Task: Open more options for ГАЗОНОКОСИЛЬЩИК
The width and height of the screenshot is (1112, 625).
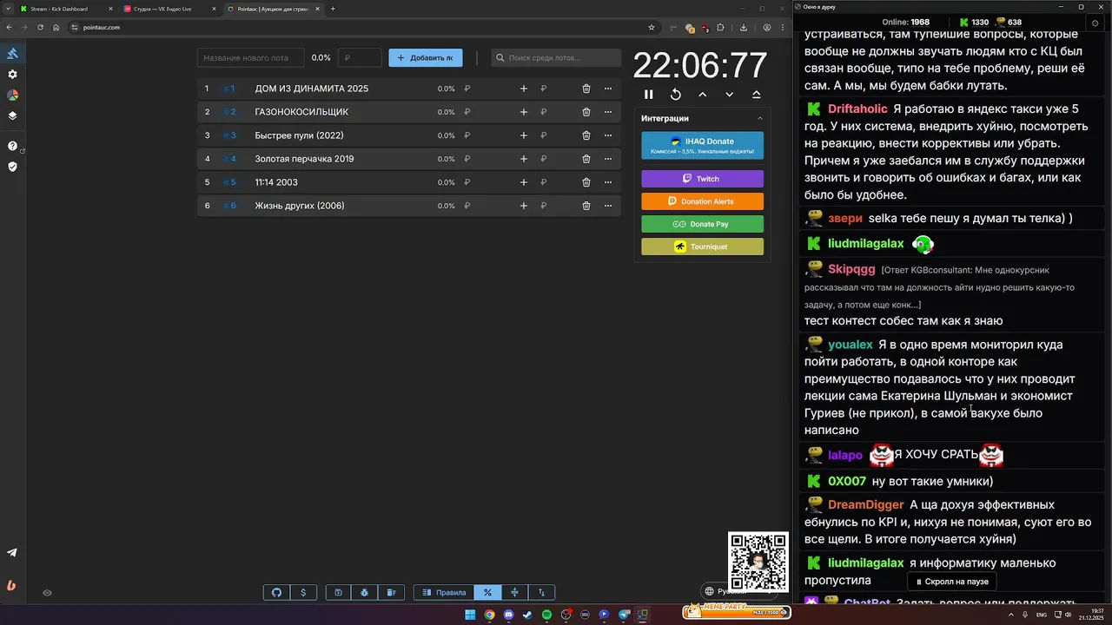Action: [x=608, y=112]
